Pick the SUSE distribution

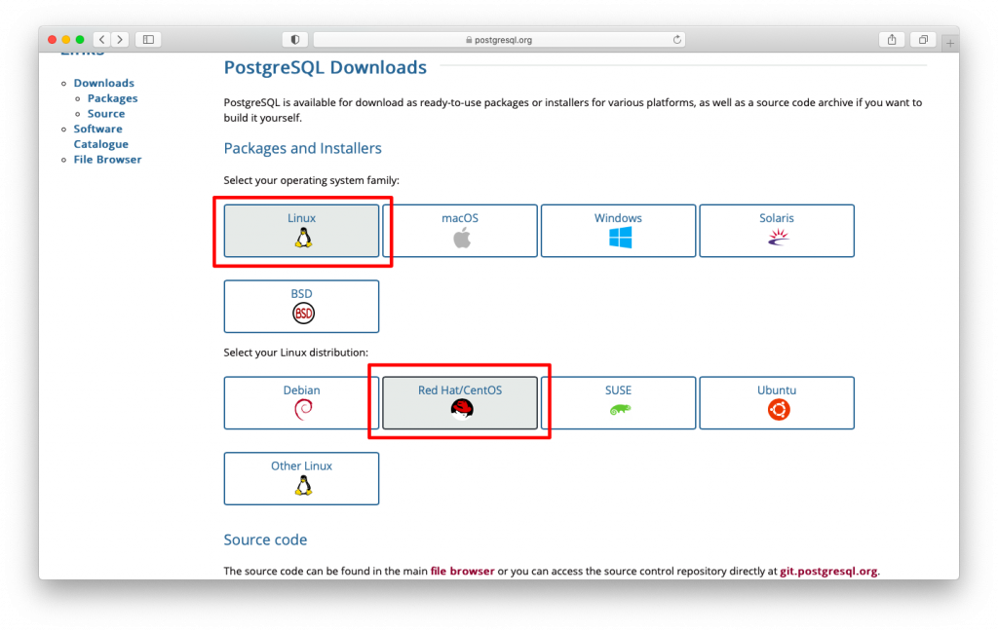click(x=618, y=402)
